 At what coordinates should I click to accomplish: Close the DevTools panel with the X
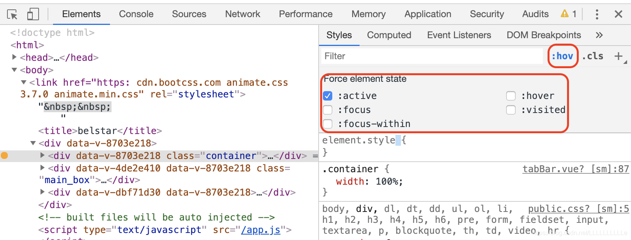pyautogui.click(x=618, y=14)
